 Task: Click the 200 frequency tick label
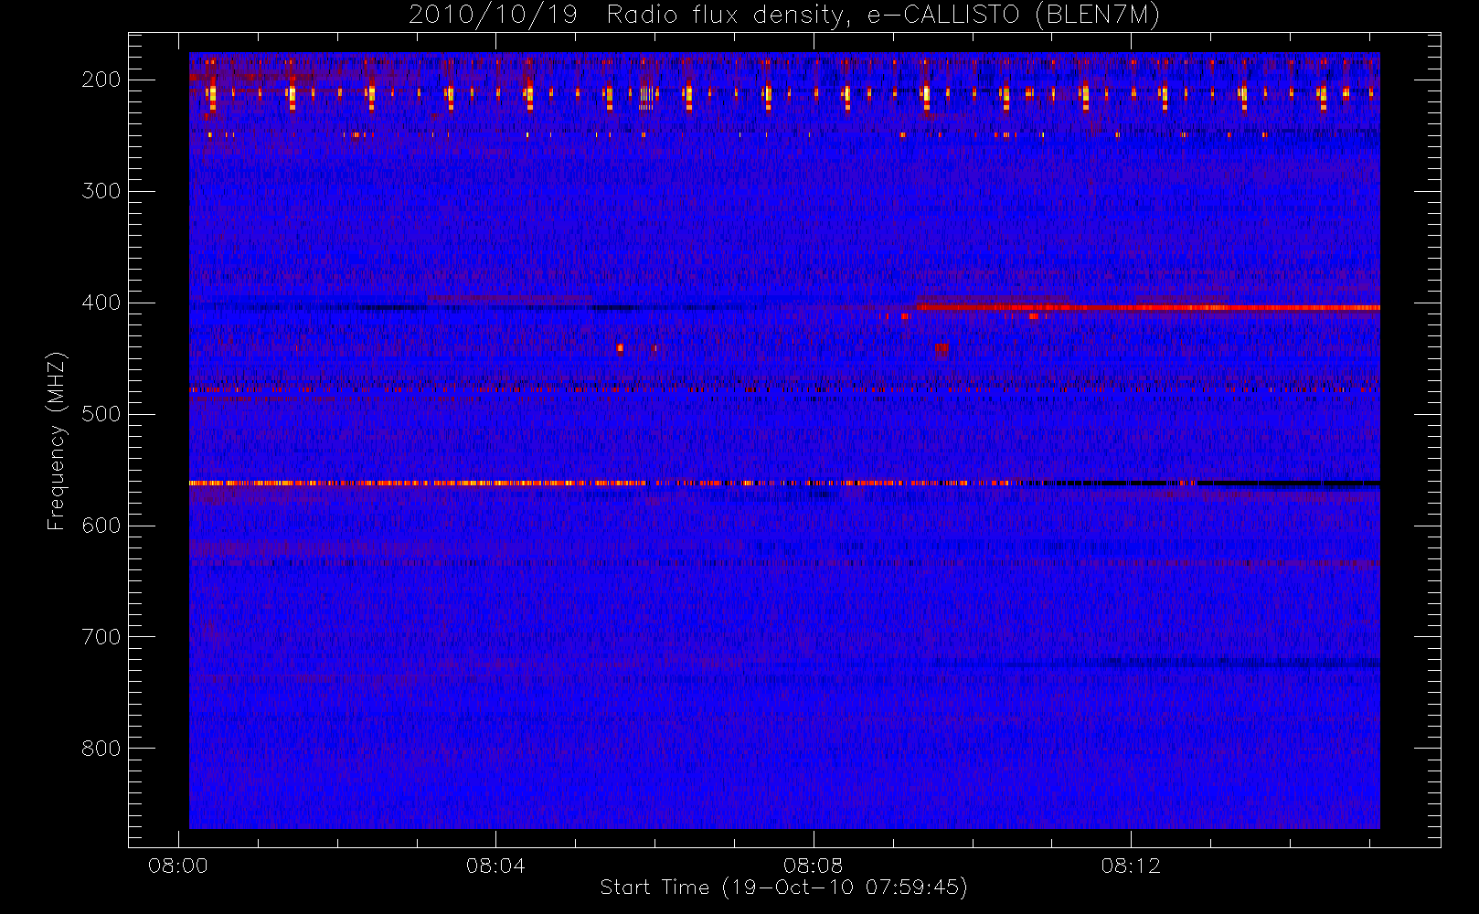(x=101, y=80)
